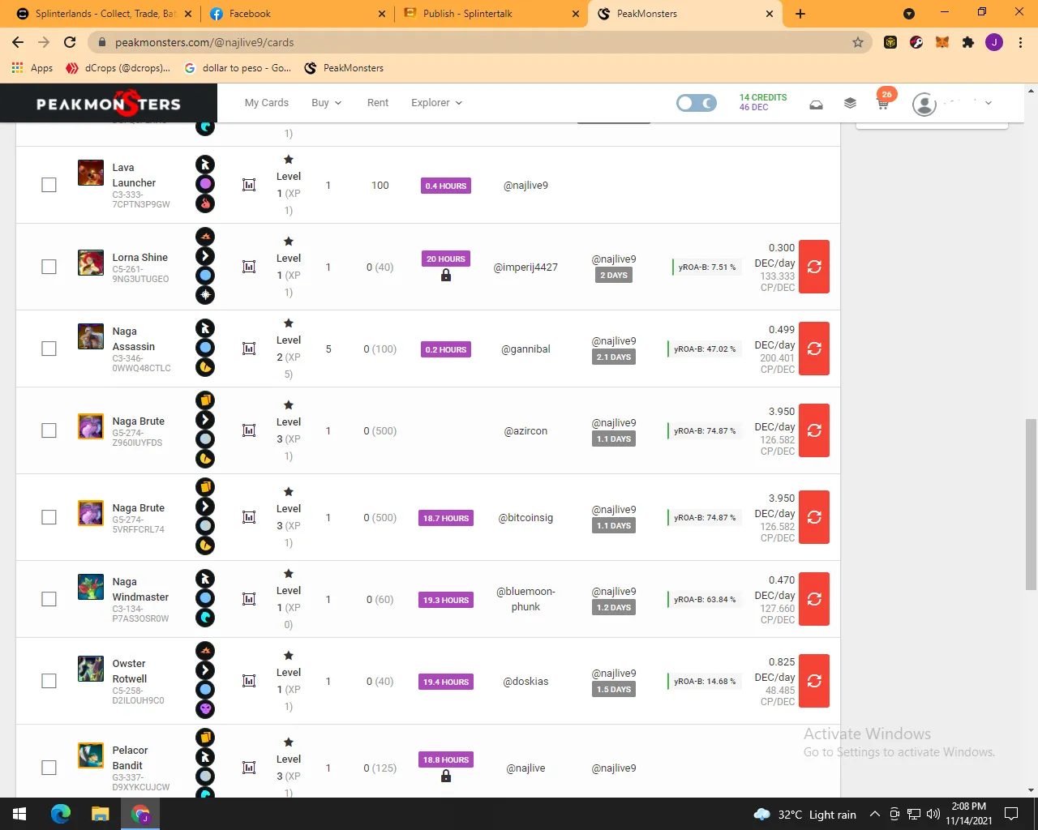Open Windows Start menu
The image size is (1038, 830).
[19, 814]
